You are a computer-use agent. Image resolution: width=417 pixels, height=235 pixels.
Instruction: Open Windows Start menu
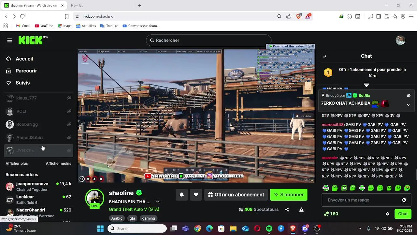coord(100,228)
